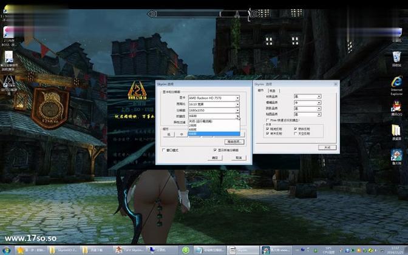Open the Computer taskbar item
Viewport: 408px width, 255px height.
pyautogui.click(x=162, y=250)
